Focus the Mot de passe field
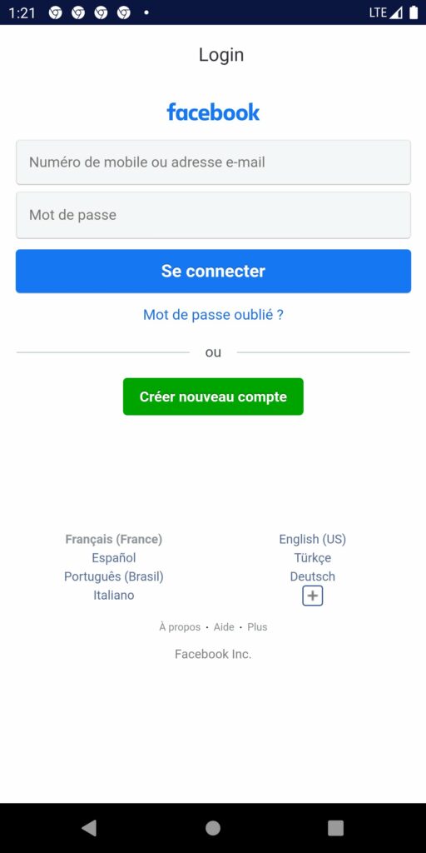This screenshot has height=853, width=426. tap(213, 215)
